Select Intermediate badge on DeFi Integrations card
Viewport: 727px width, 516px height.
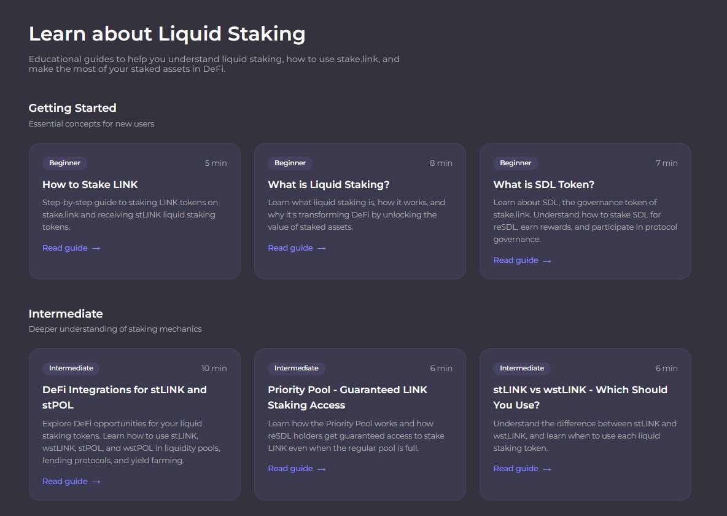71,368
